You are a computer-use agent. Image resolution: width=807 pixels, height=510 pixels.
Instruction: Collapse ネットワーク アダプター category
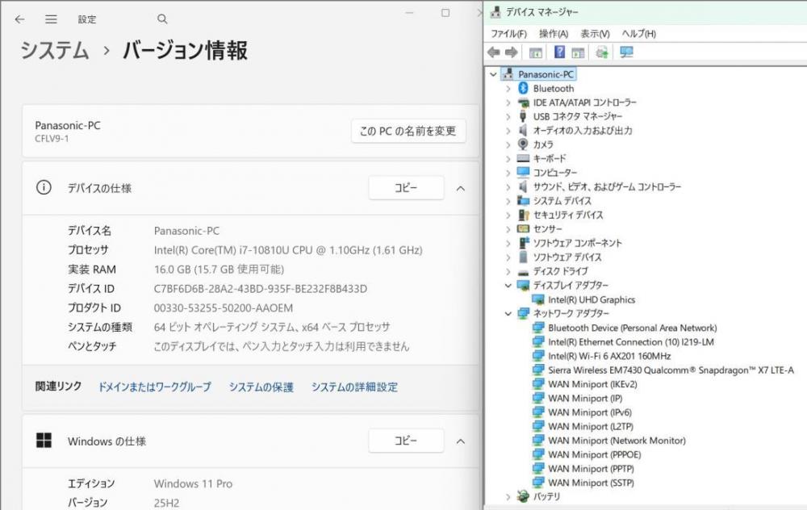(x=508, y=313)
